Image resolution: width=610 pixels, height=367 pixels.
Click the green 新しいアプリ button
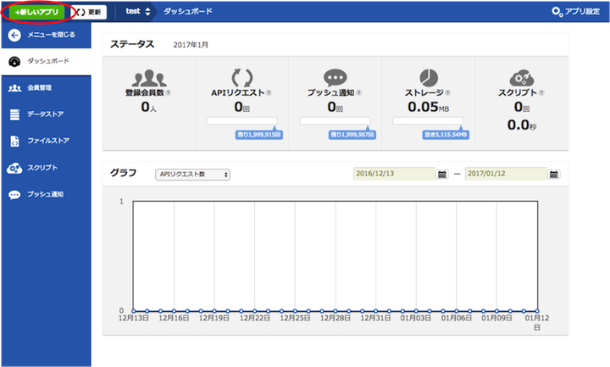tap(36, 12)
